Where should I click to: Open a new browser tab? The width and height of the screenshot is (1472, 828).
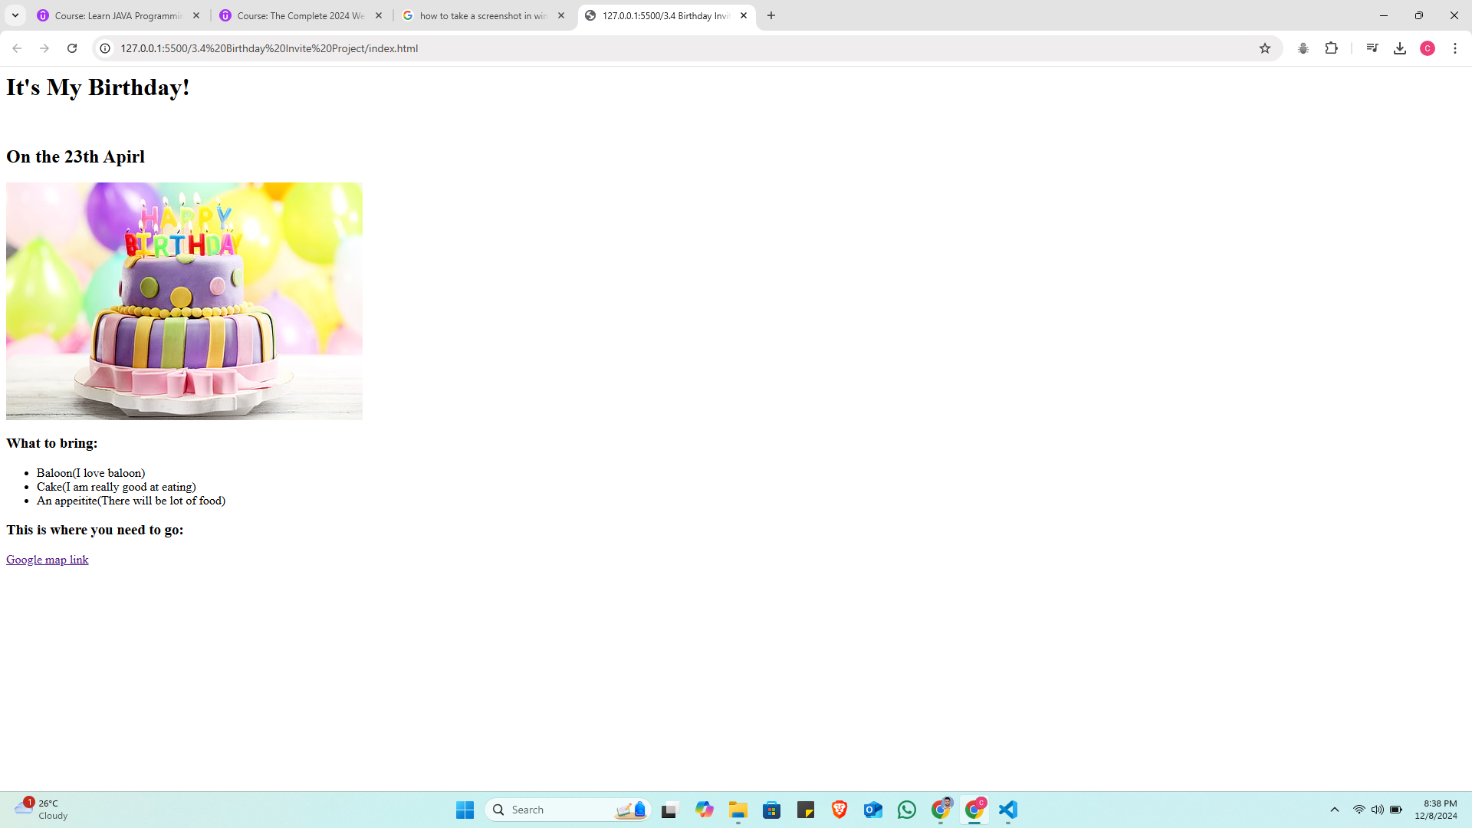(x=771, y=15)
